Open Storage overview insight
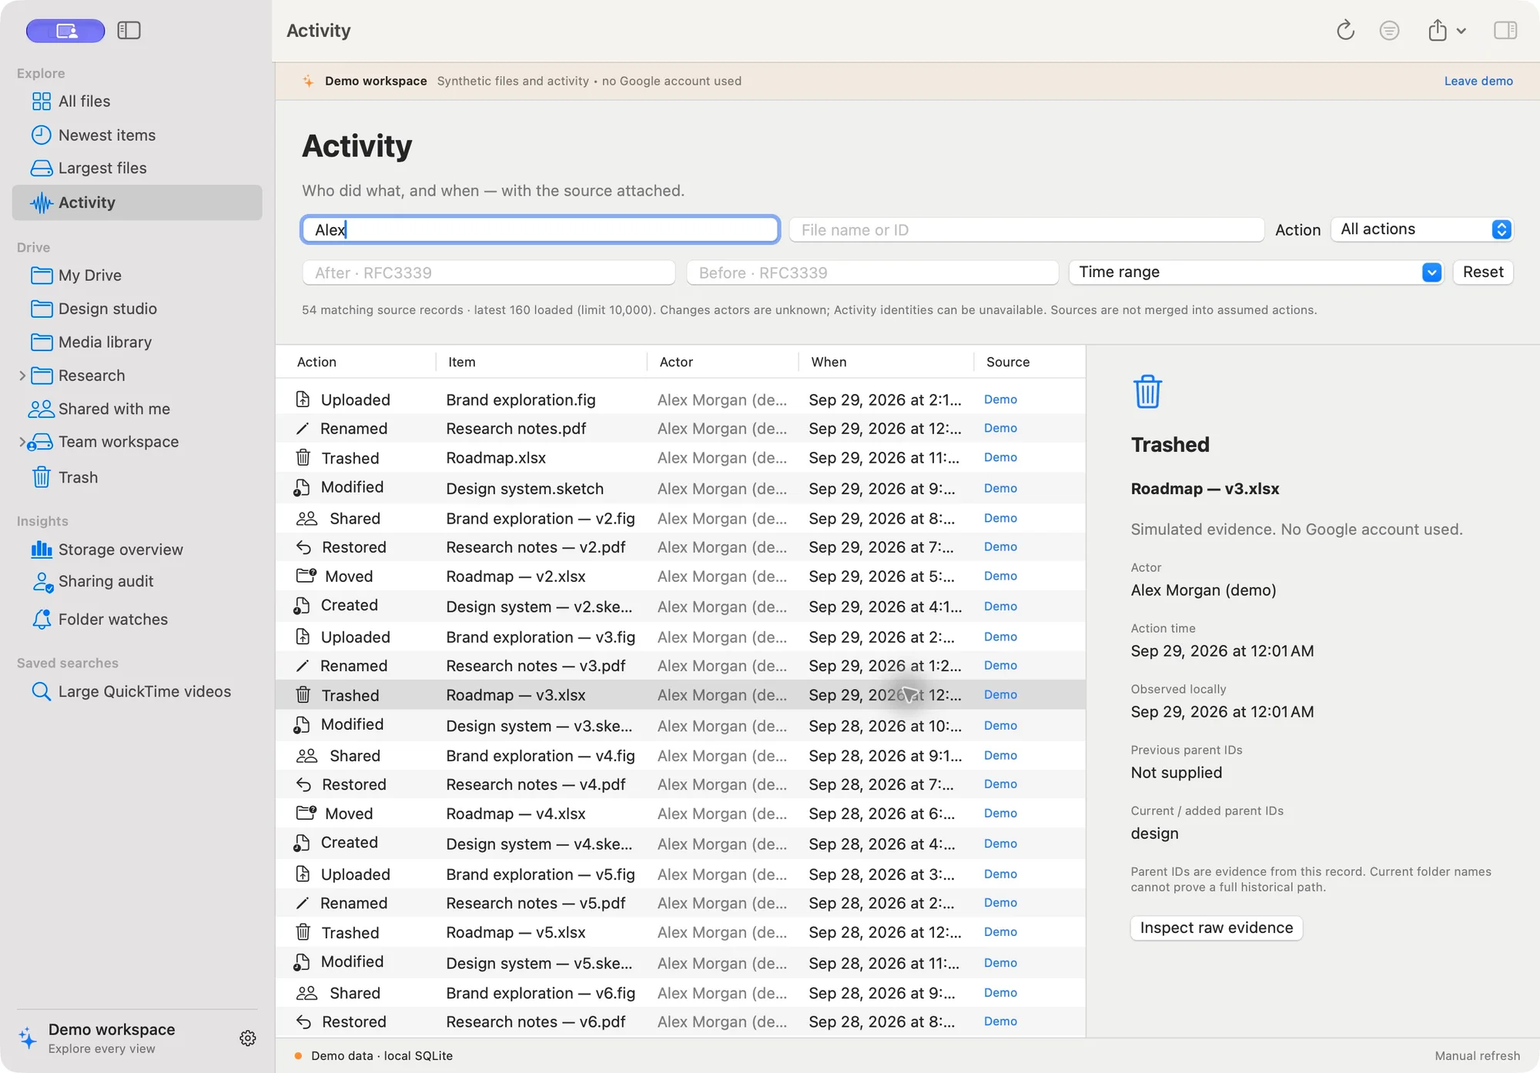Screen dimensions: 1540x1073 coord(120,550)
